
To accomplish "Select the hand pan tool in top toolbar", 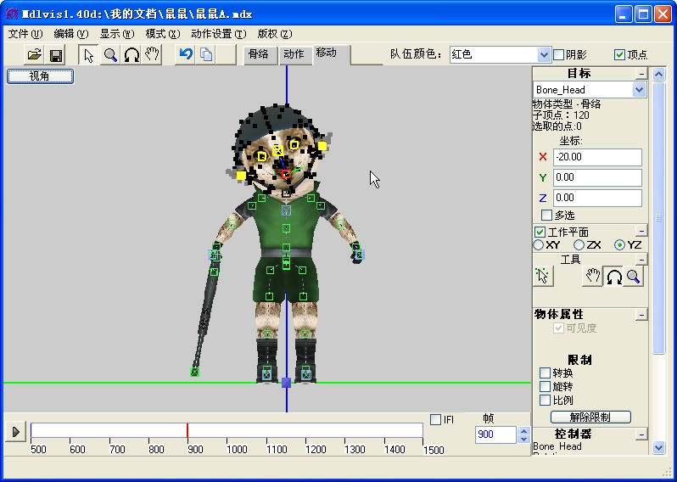I will click(152, 55).
